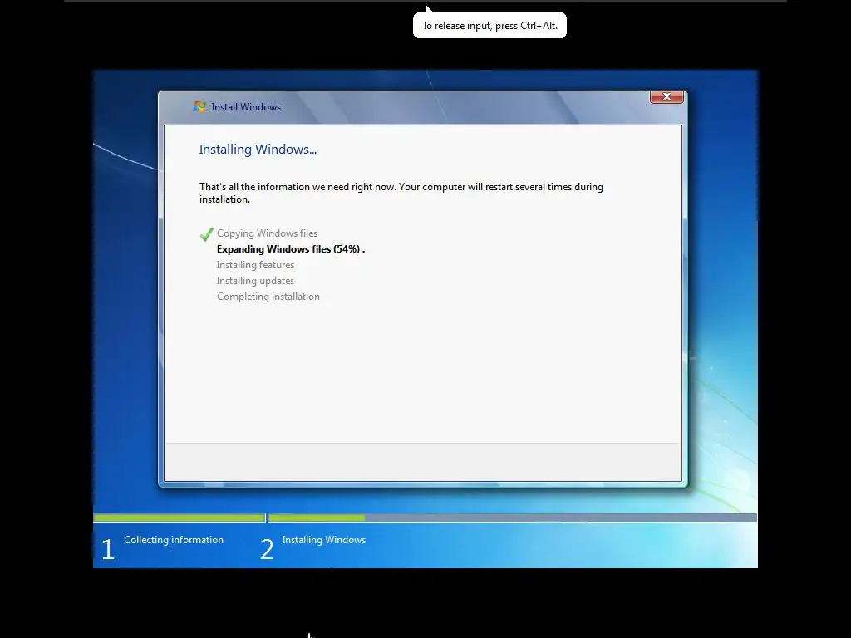Click the 'Installing Windows...' heading
851x638 pixels.
(258, 150)
